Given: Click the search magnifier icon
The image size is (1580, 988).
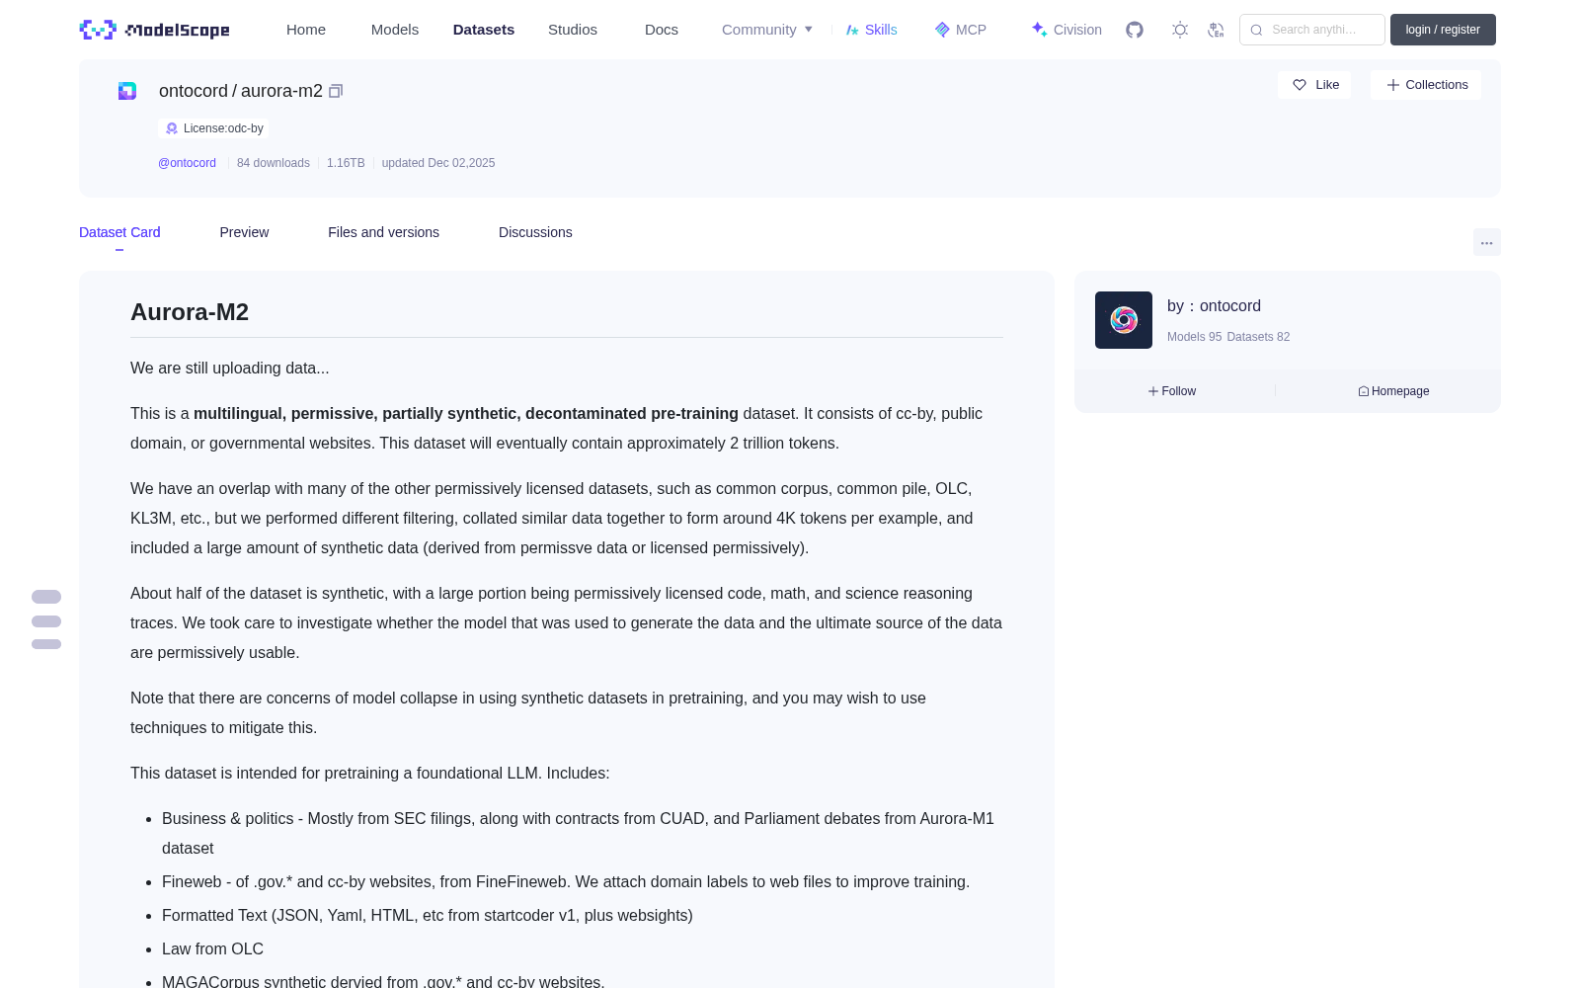Looking at the screenshot, I should [1256, 30].
